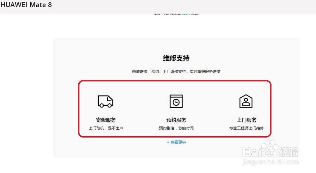The width and height of the screenshot is (316, 173).
Task: Click the calendar clock icon for appointment service
Action: pos(176,101)
